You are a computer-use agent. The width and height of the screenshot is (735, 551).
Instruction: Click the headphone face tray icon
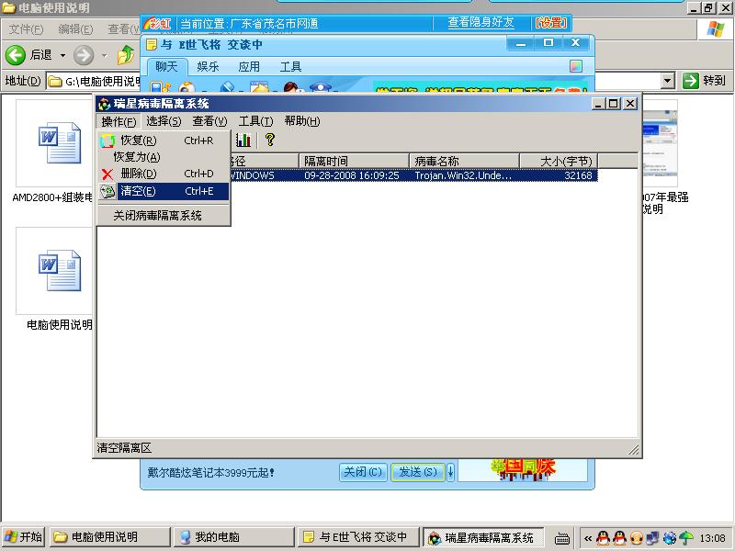(x=636, y=537)
